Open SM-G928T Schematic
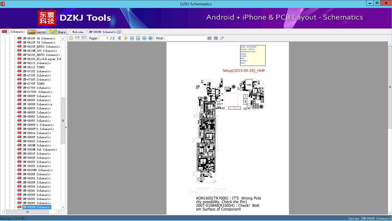Image resolution: width=392 pixels, height=221 pixels. coord(37,203)
